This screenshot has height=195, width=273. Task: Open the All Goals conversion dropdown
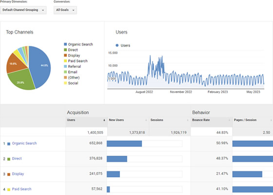(x=65, y=10)
